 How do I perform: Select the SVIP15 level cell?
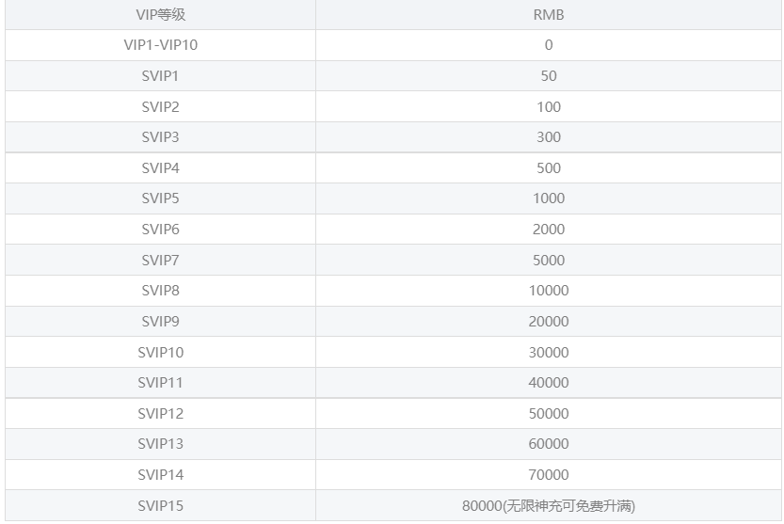coord(160,506)
